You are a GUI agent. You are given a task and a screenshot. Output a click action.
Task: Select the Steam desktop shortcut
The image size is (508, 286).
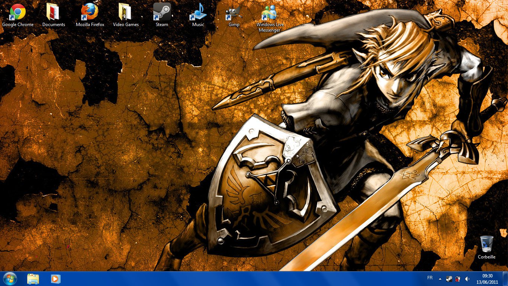[162, 15]
